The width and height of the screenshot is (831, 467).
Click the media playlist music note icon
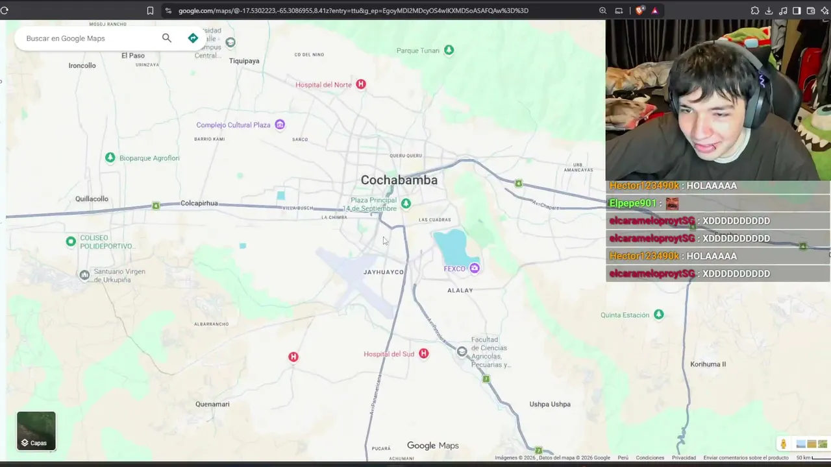click(x=783, y=10)
